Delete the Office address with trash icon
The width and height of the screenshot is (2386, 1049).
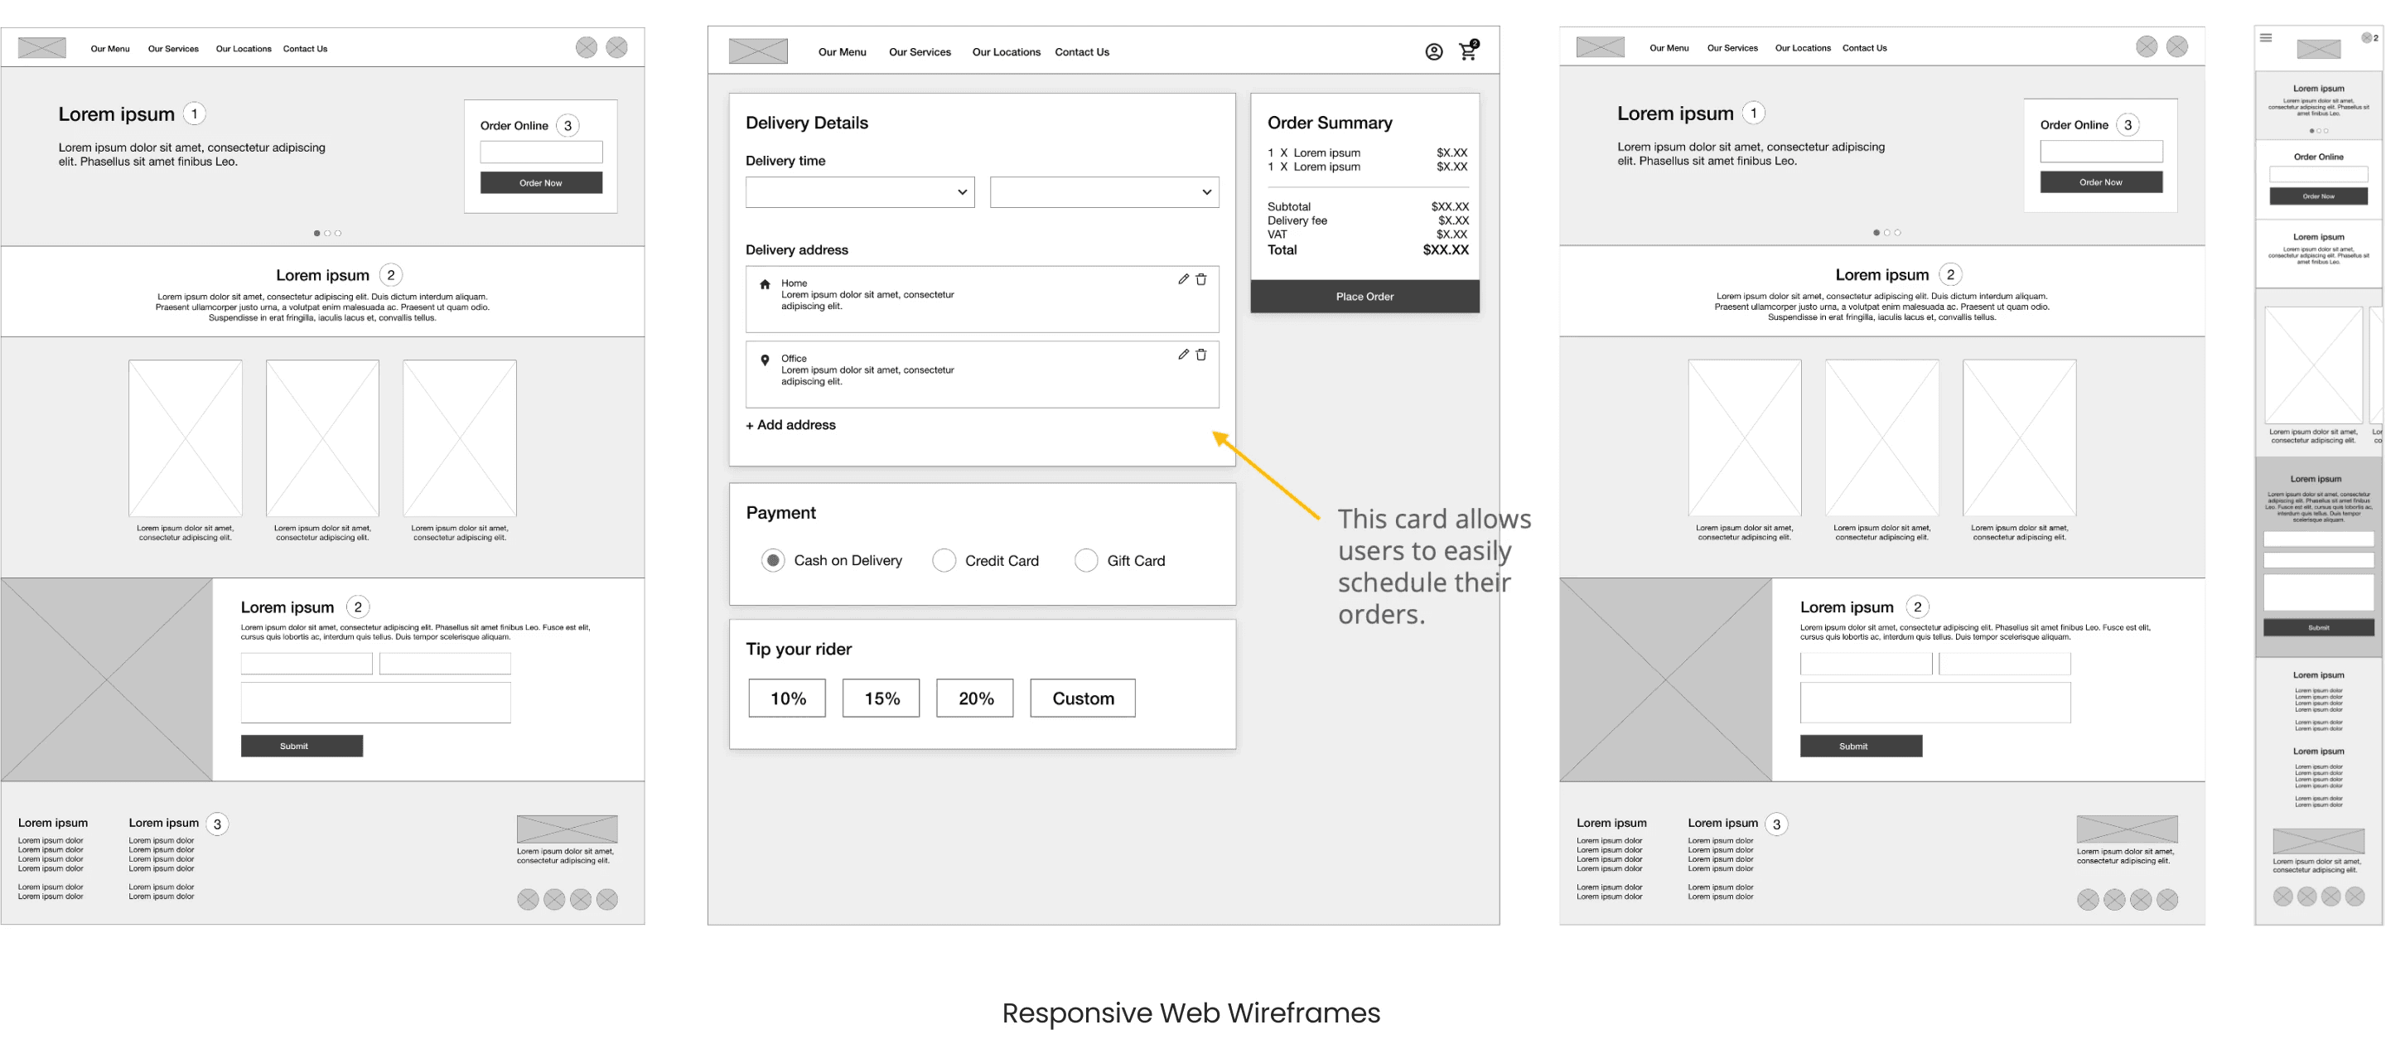[1200, 354]
